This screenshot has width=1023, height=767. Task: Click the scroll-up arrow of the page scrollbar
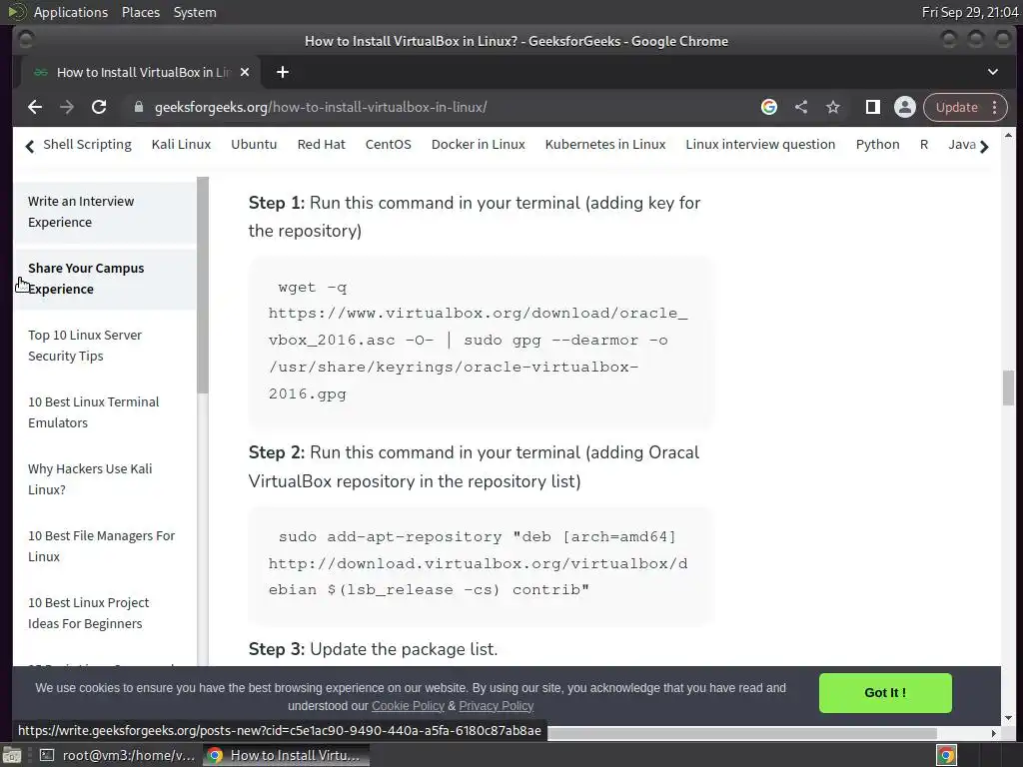tap(1009, 135)
